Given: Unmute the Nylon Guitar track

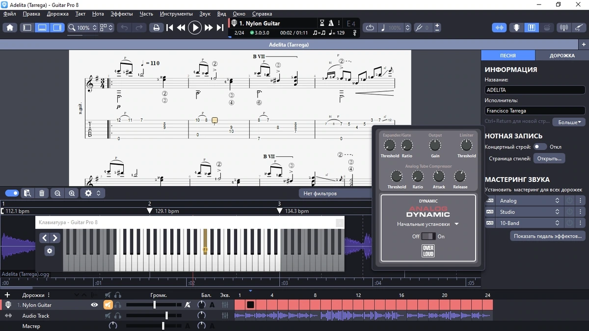Looking at the screenshot, I should point(108,305).
